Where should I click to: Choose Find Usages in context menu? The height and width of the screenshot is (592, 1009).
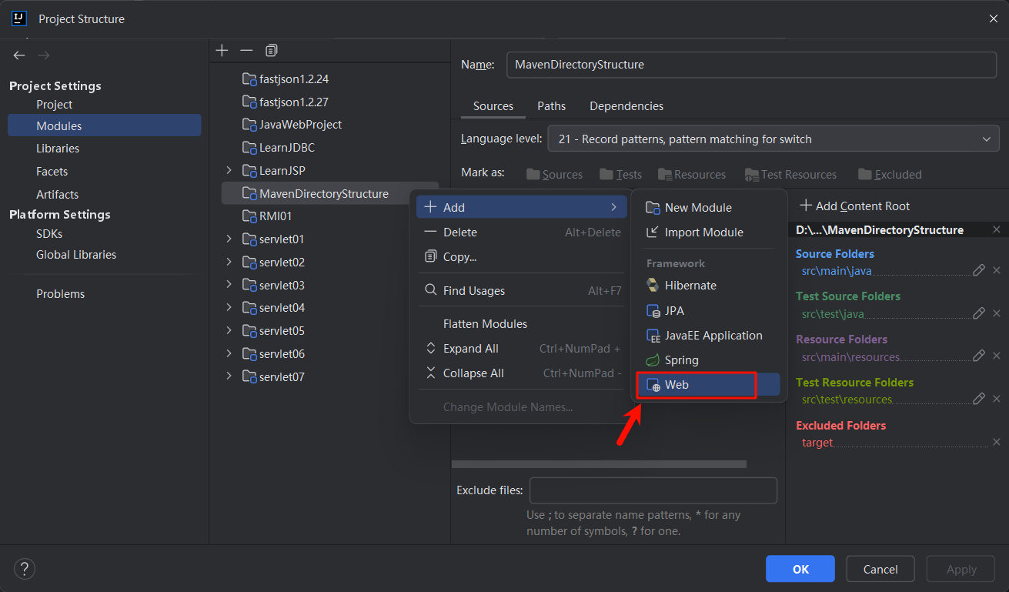coord(521,290)
